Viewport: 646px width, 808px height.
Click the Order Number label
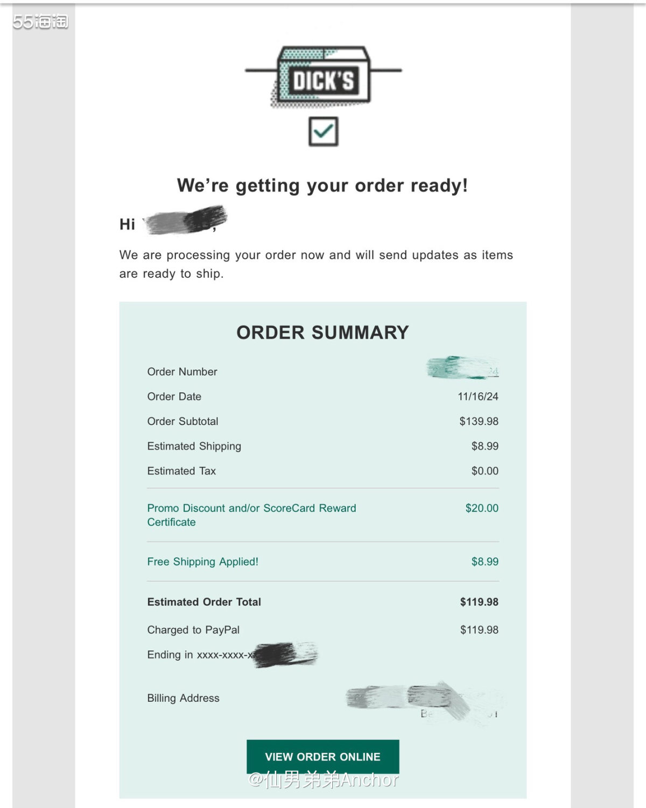click(x=182, y=372)
